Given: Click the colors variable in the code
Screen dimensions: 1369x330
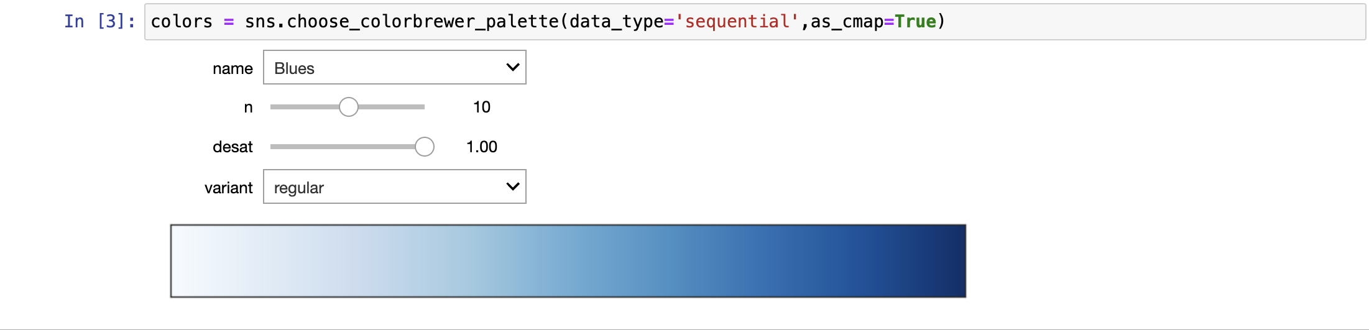Looking at the screenshot, I should 182,22.
